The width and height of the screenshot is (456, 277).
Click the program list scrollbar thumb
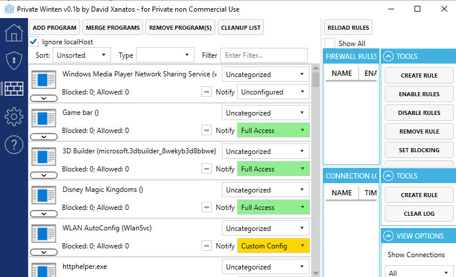pyautogui.click(x=316, y=79)
